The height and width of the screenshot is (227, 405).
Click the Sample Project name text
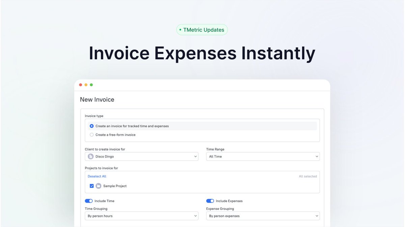pos(115,186)
